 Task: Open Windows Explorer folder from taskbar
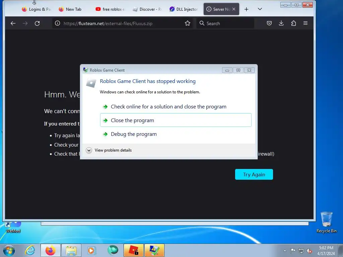click(x=71, y=250)
